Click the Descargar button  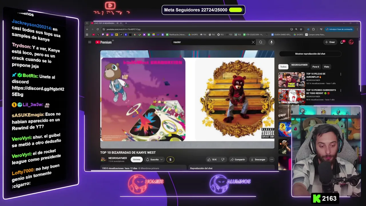point(258,160)
